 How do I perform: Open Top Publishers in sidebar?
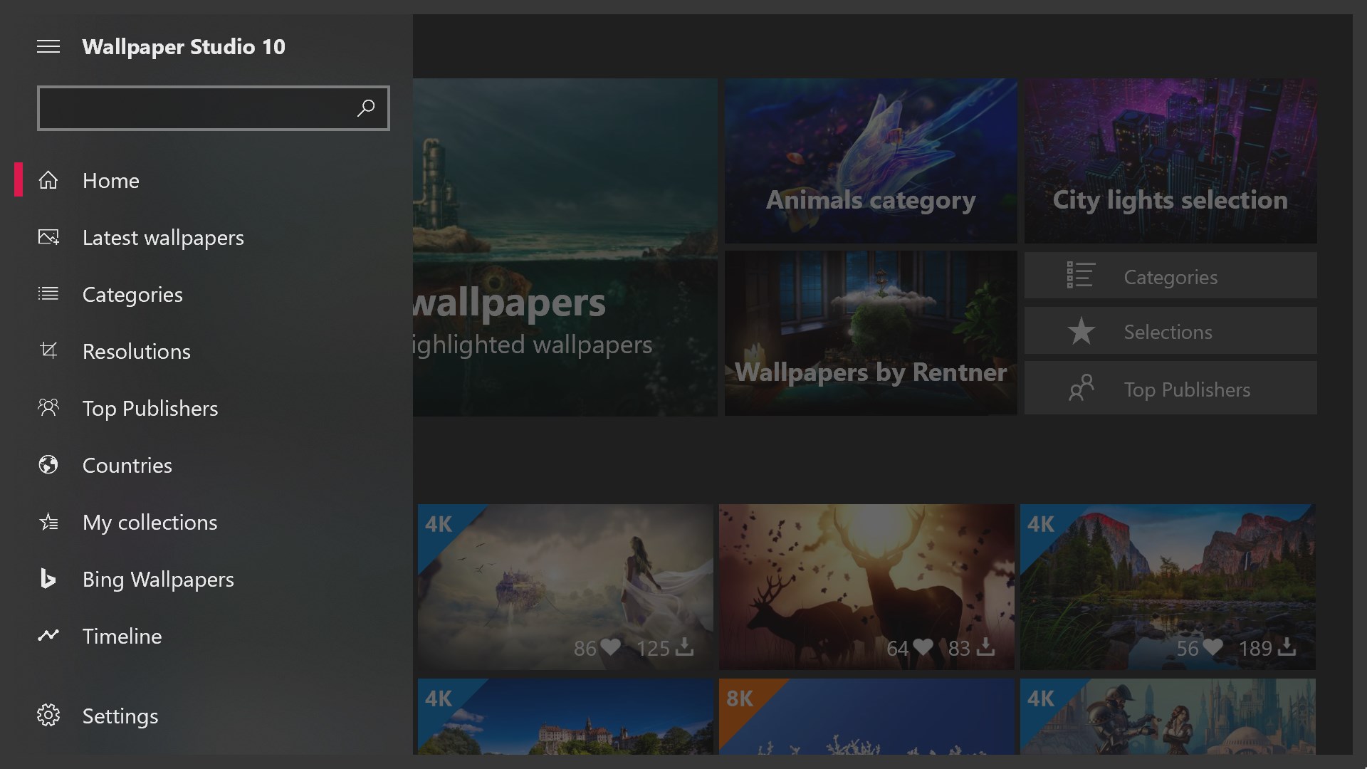tap(150, 409)
